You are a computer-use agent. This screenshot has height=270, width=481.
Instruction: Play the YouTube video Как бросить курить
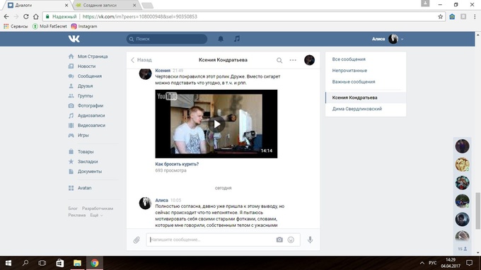pyautogui.click(x=216, y=124)
